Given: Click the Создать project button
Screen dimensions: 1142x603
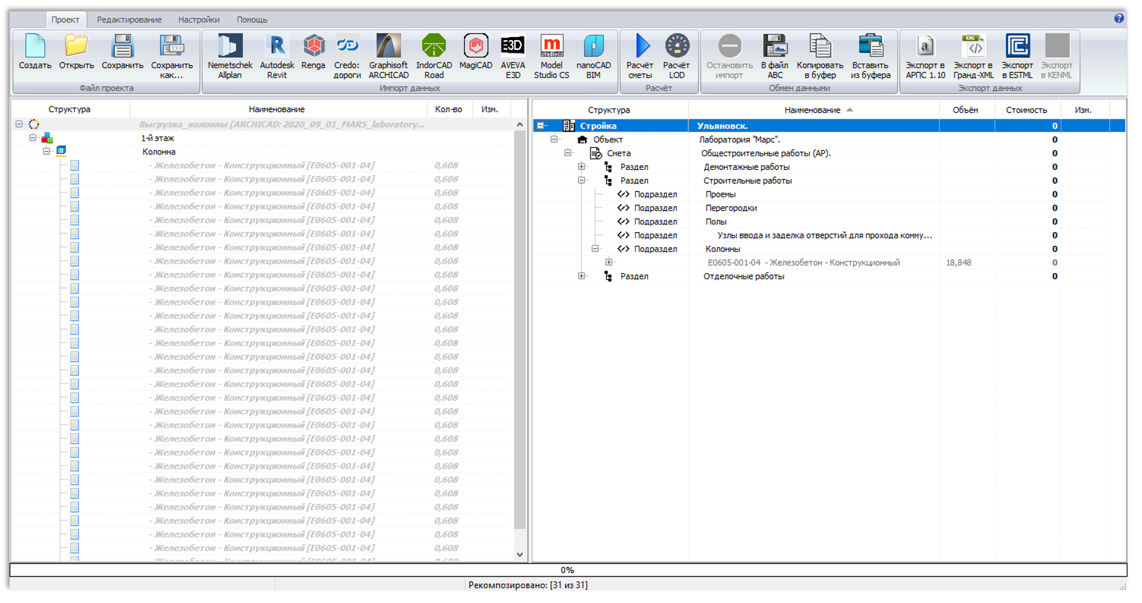Looking at the screenshot, I should click(35, 52).
